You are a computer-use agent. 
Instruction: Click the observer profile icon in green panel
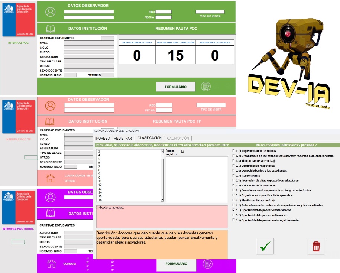50,12
